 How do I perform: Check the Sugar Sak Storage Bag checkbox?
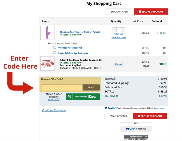55,53
